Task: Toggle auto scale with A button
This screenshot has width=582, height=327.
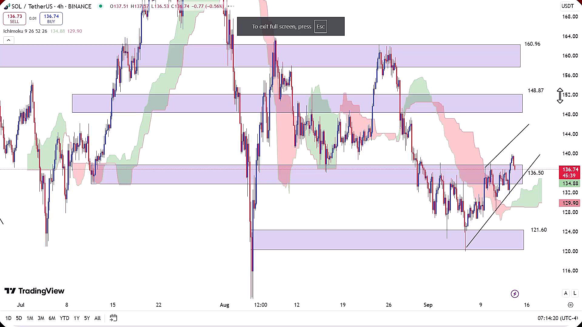Action: (x=566, y=293)
